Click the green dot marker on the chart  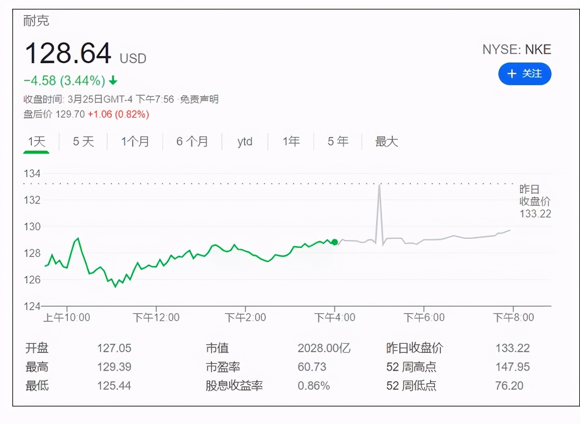[x=335, y=243]
